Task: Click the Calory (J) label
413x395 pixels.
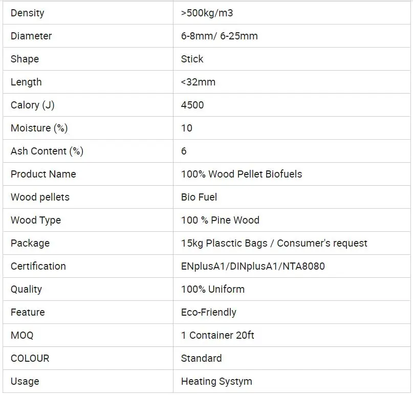Action: 32,105
